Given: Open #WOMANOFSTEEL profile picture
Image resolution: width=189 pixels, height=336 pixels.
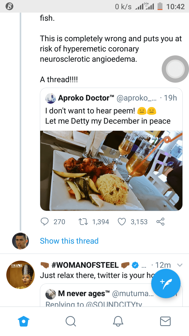Looking at the screenshot, I should (20, 275).
